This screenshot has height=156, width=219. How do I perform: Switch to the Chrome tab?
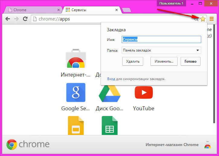pos(33,10)
